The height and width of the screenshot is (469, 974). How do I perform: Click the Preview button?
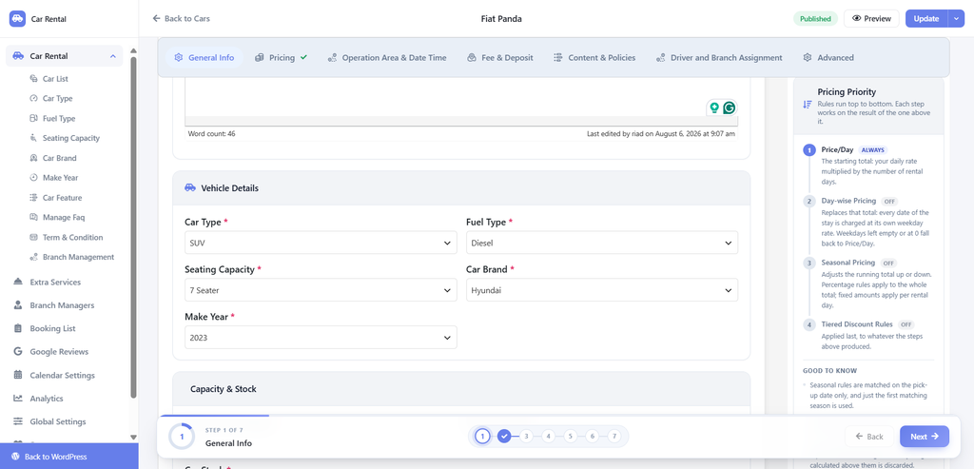pos(871,19)
